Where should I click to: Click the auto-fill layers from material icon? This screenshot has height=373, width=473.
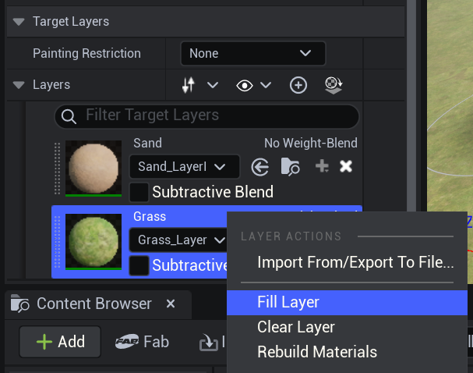pyautogui.click(x=334, y=86)
